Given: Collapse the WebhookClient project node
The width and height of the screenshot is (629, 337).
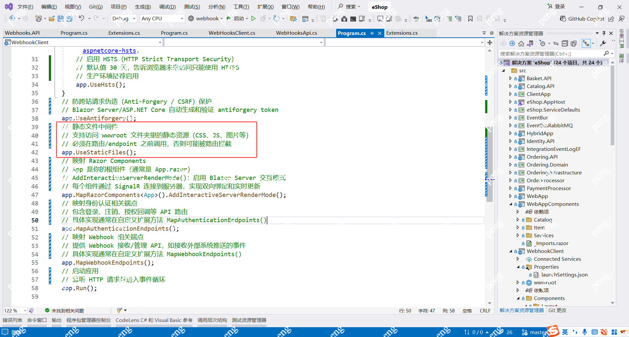Looking at the screenshot, I should pos(510,251).
